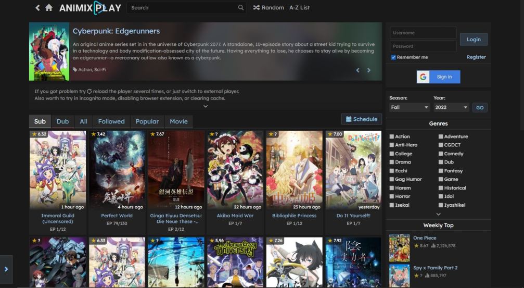Run search with the magnifier icon
The image size is (524, 288).
point(240,8)
